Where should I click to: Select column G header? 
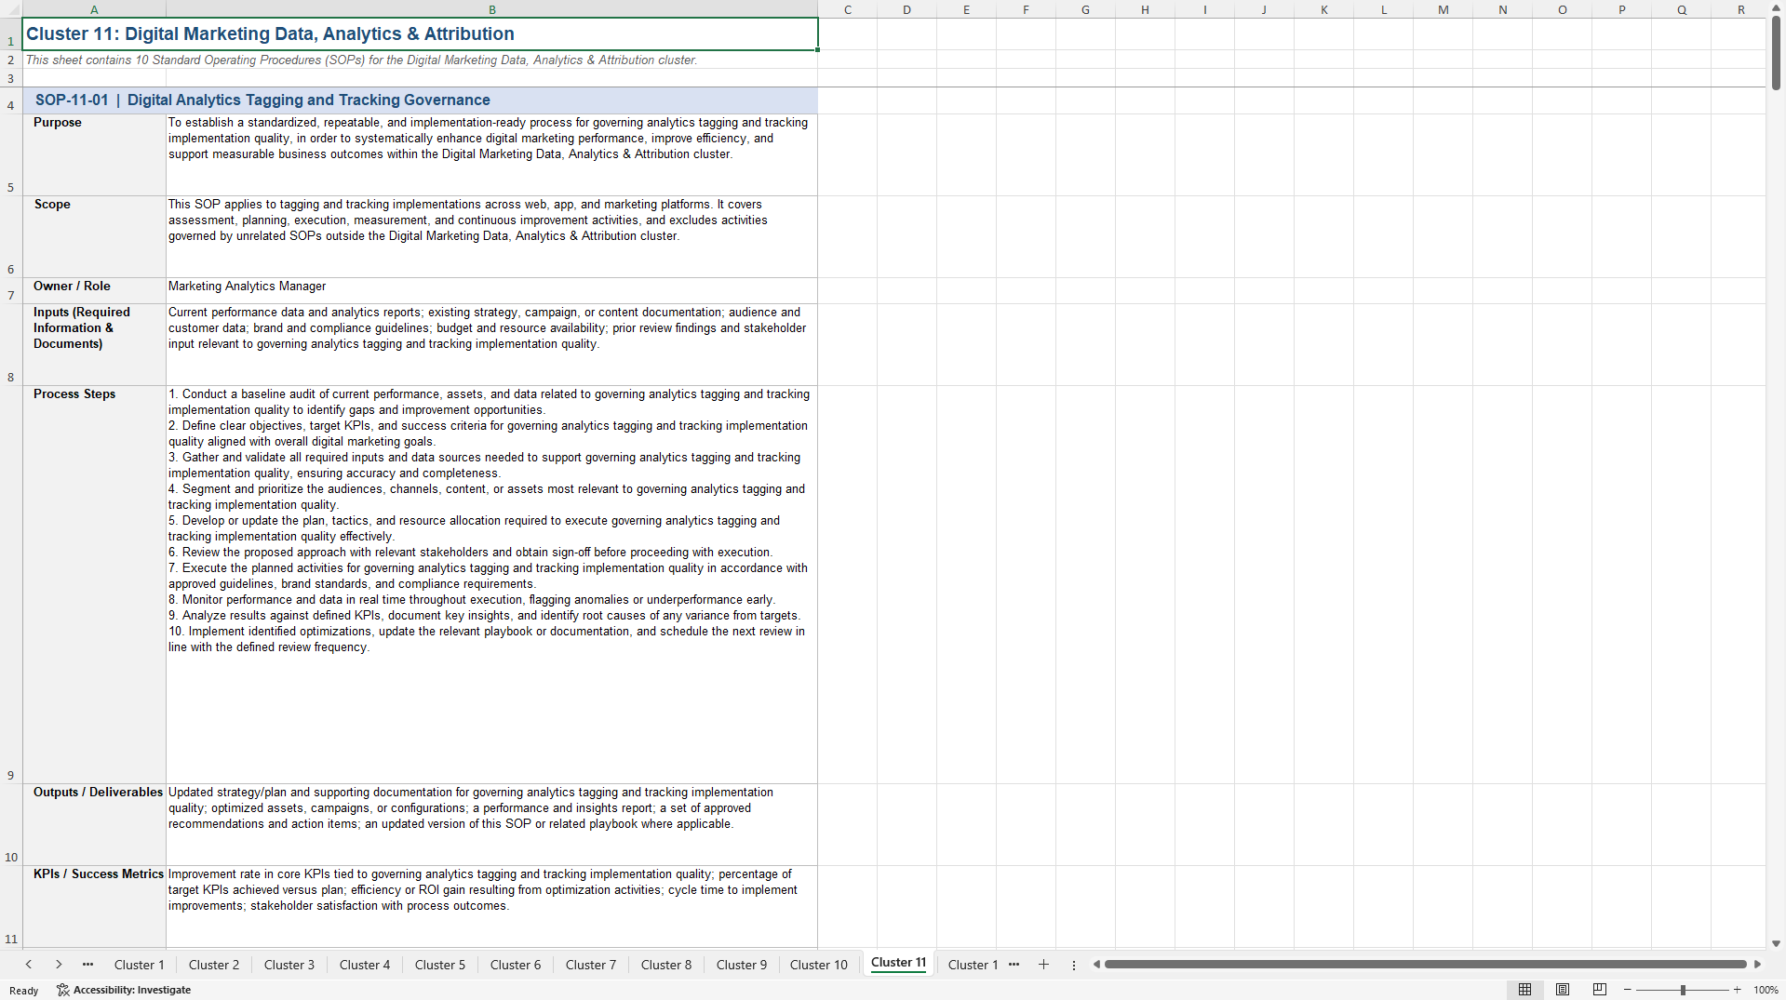1086,9
